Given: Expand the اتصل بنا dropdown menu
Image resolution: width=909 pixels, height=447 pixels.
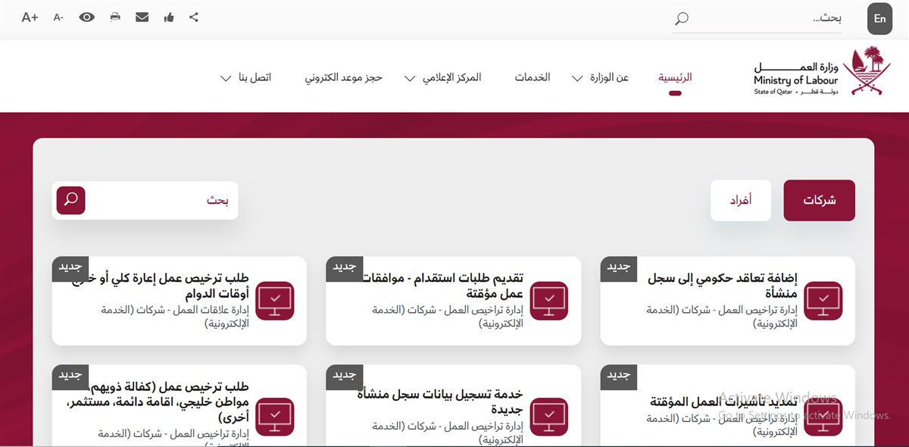Looking at the screenshot, I should [x=245, y=78].
